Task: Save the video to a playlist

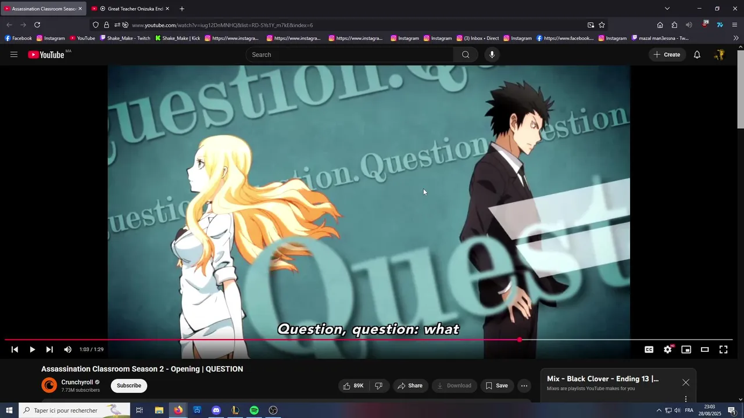Action: point(497,385)
